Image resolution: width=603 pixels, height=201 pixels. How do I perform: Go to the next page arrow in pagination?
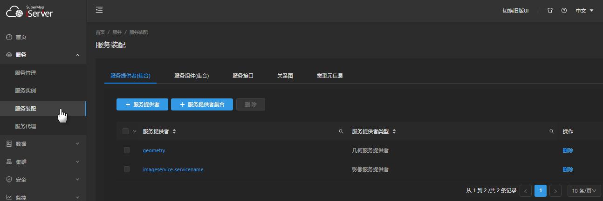pyautogui.click(x=555, y=191)
